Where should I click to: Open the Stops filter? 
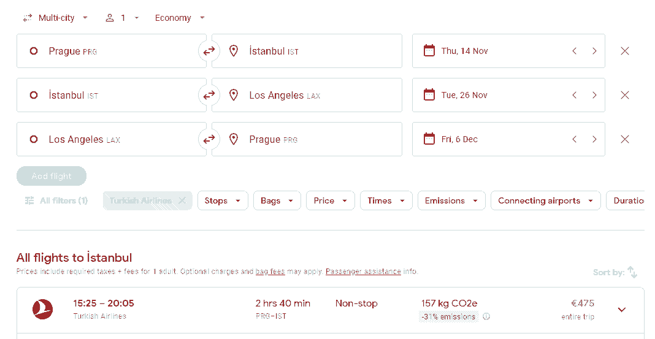[x=222, y=200]
